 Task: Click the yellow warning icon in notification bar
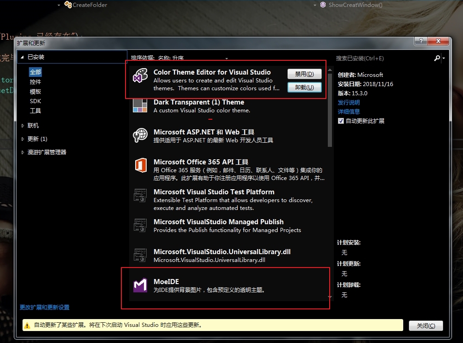pyautogui.click(x=27, y=326)
